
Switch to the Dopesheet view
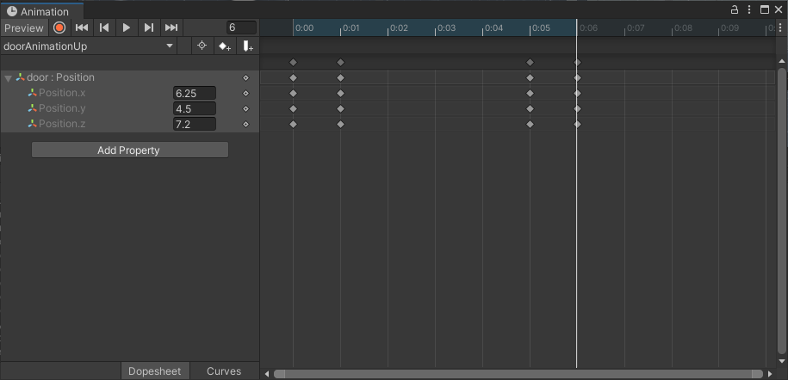(155, 371)
